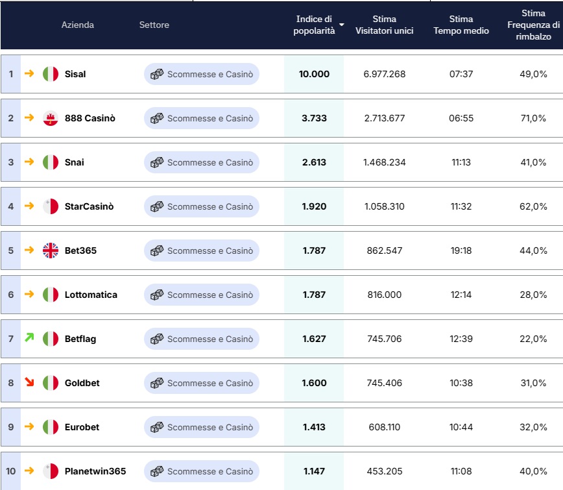
Task: Select unique visitors value 6.977.268
Action: click(x=384, y=74)
